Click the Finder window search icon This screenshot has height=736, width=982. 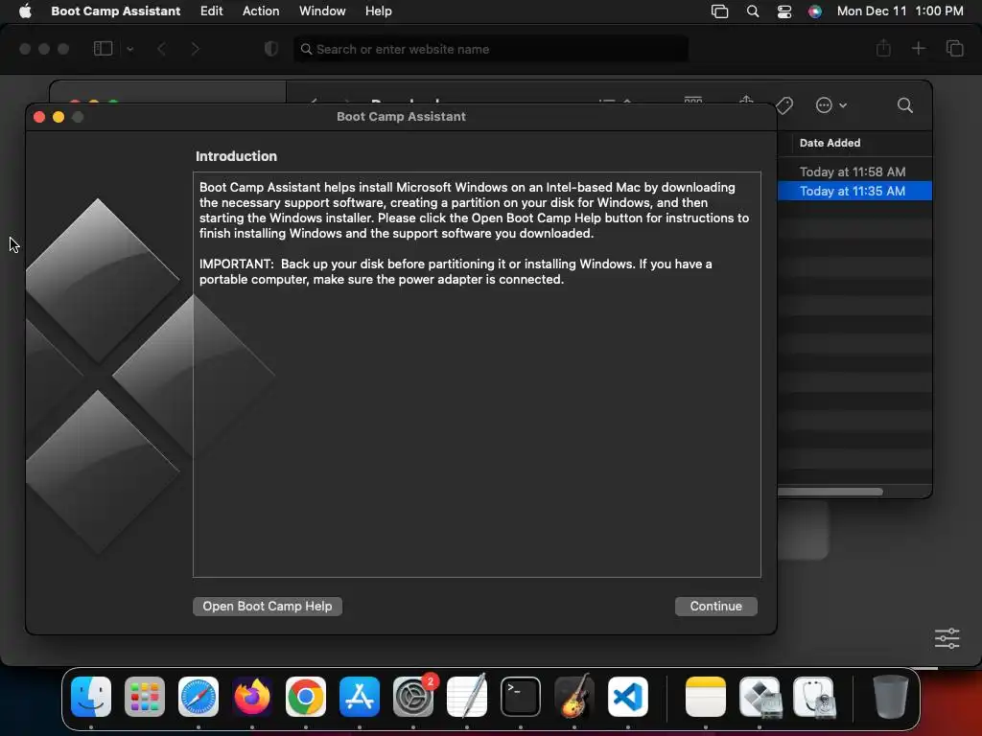point(904,105)
